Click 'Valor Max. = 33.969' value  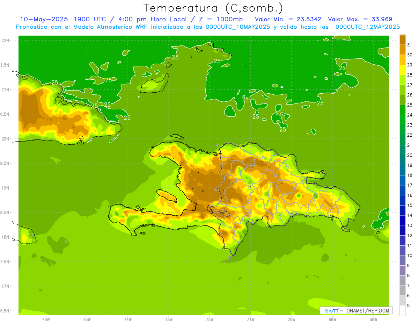click(x=360, y=19)
